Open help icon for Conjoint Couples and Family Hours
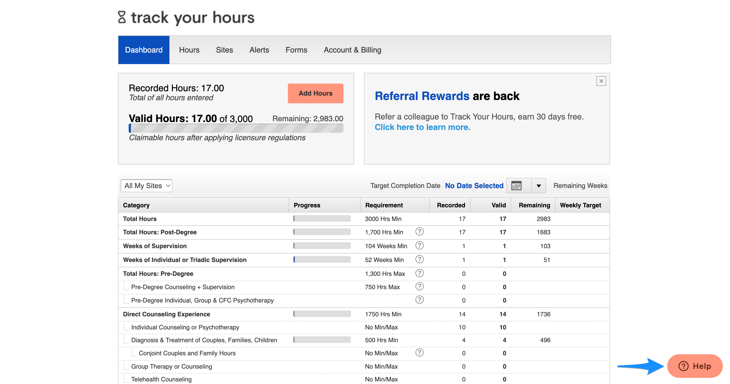 pos(419,353)
